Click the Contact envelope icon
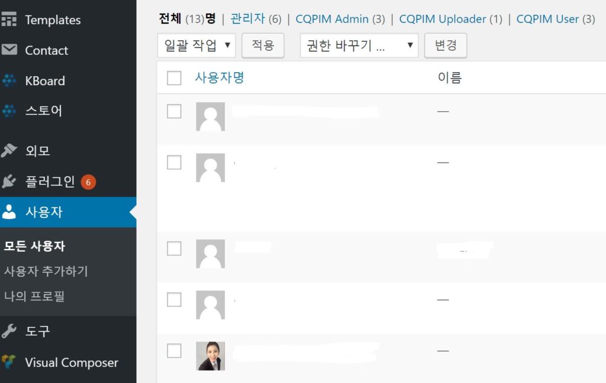The width and height of the screenshot is (606, 383). 9,50
